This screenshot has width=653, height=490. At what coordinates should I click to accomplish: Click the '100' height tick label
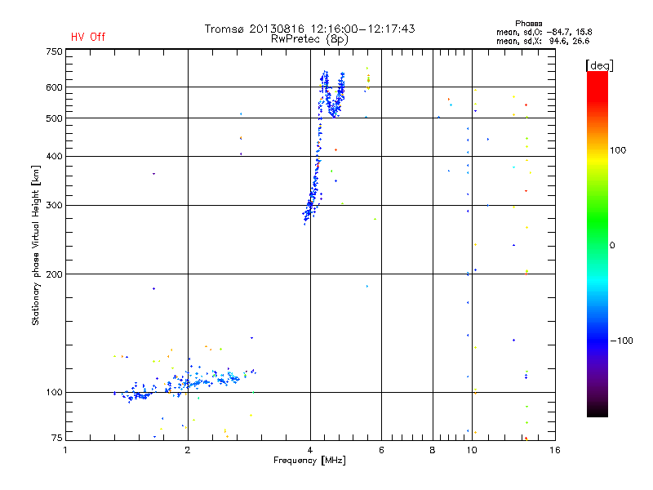54,392
